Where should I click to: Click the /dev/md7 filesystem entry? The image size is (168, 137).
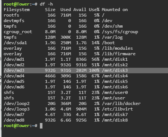click(14, 115)
